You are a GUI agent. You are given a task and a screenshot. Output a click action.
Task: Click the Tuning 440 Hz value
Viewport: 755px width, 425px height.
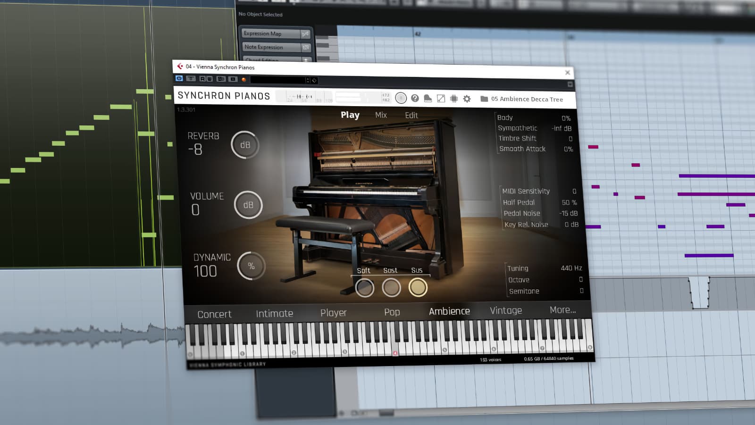tap(571, 268)
